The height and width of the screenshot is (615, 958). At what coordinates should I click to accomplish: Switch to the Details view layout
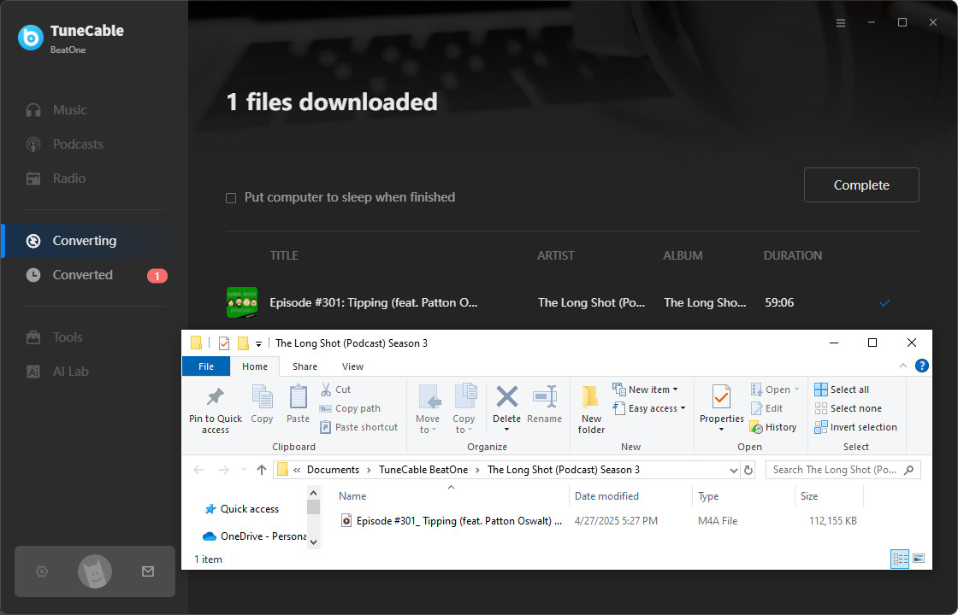(x=900, y=559)
